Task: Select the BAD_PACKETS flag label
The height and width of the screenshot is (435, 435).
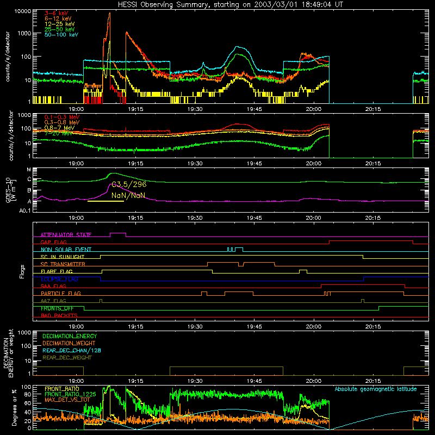Action: [x=59, y=316]
